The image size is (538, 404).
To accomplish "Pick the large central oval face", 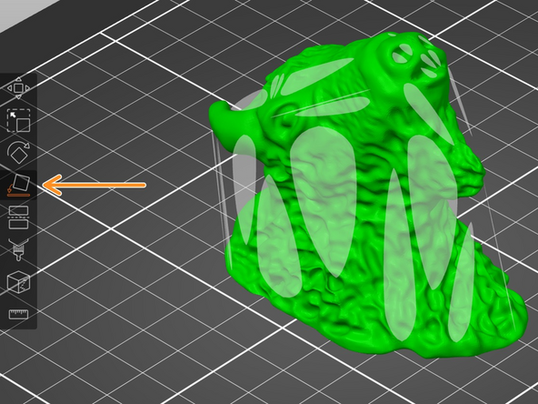I will (323, 201).
